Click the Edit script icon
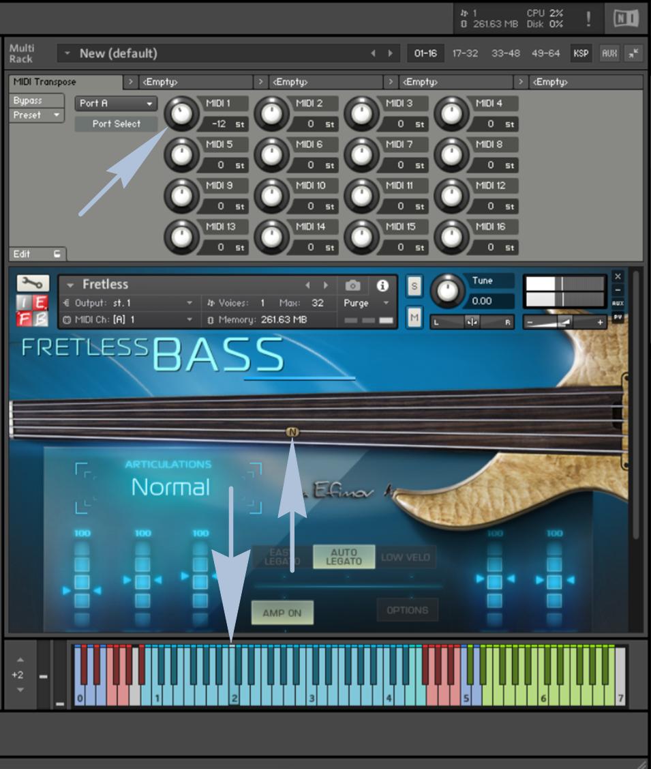The width and height of the screenshot is (651, 769). pyautogui.click(x=57, y=254)
